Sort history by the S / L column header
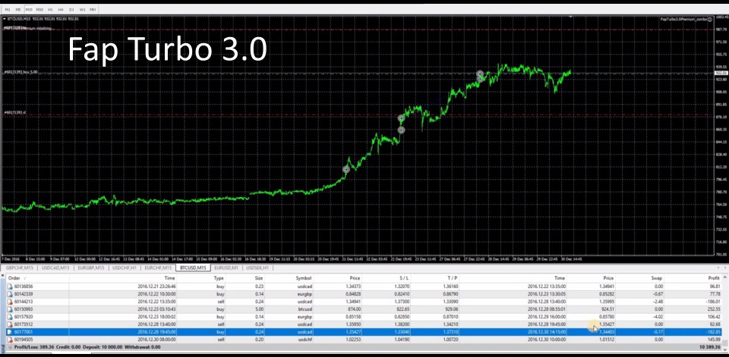Image resolution: width=729 pixels, height=357 pixels. click(x=403, y=278)
